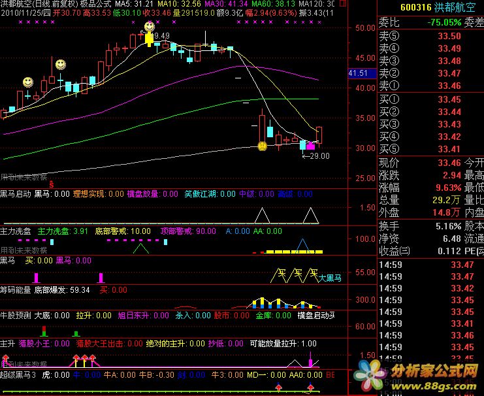Viewport: 484px width, 396px height.
Task: Click the 14:59 trade row priced 33.46
Action: (430, 335)
